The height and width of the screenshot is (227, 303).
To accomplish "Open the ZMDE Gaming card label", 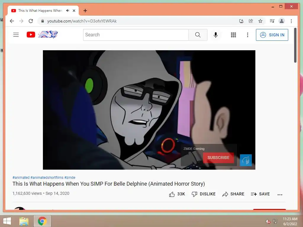I will pos(194,149).
